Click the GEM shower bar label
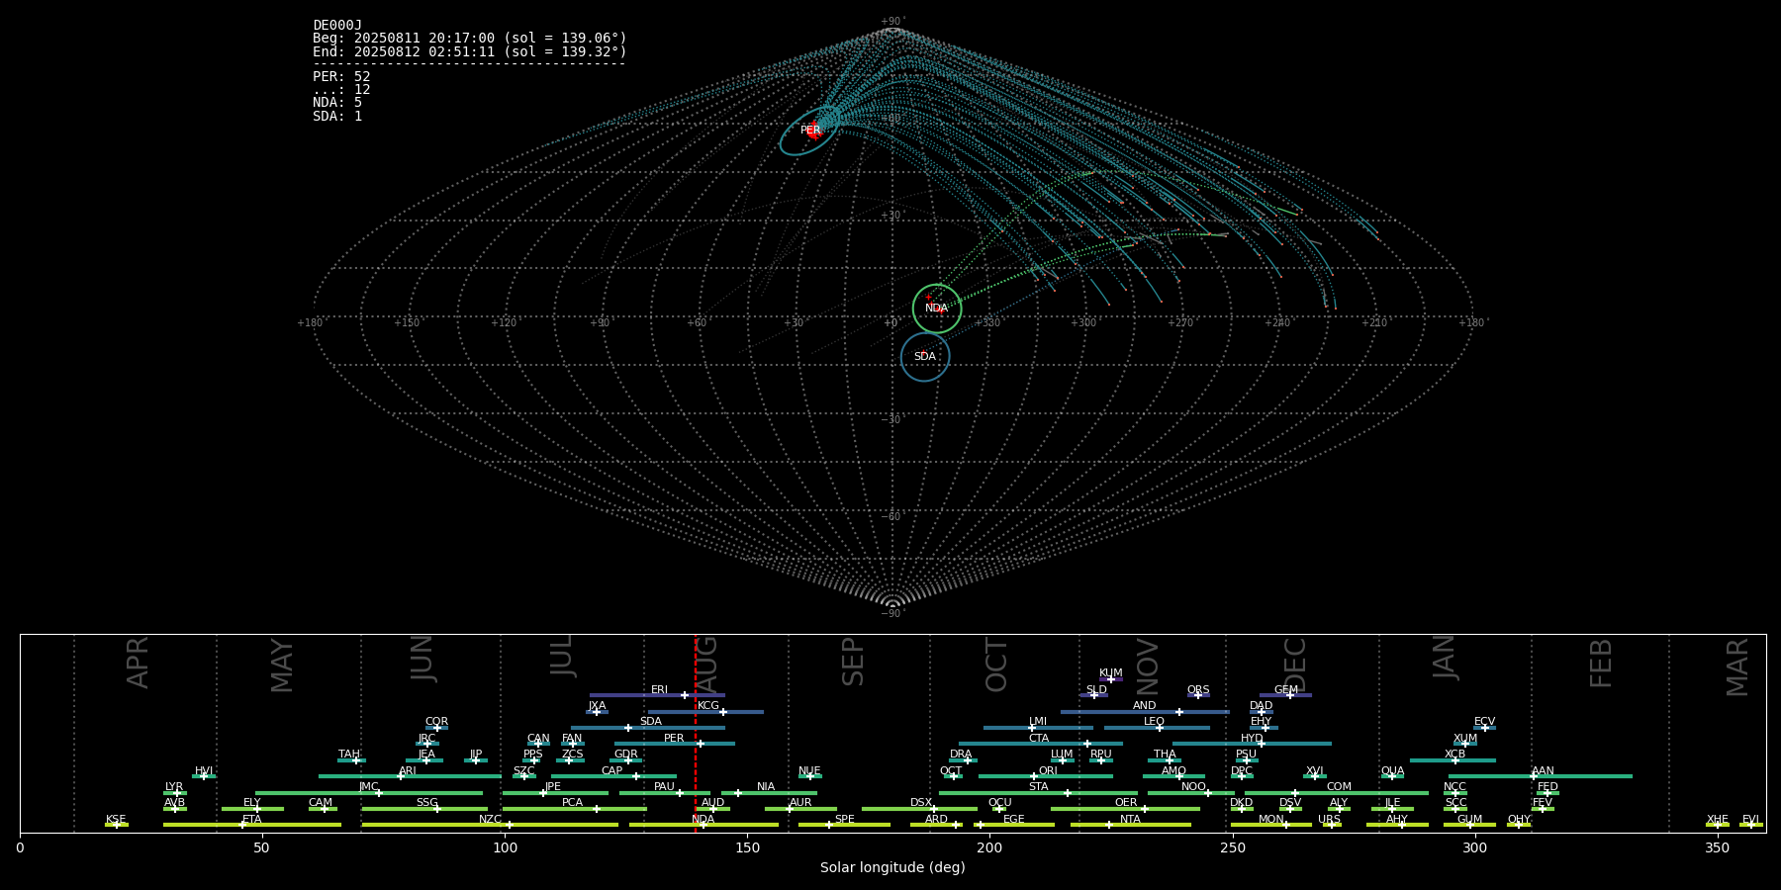The width and height of the screenshot is (1781, 890). click(x=1286, y=689)
